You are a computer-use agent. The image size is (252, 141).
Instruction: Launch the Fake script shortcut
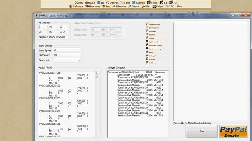point(152,2)
